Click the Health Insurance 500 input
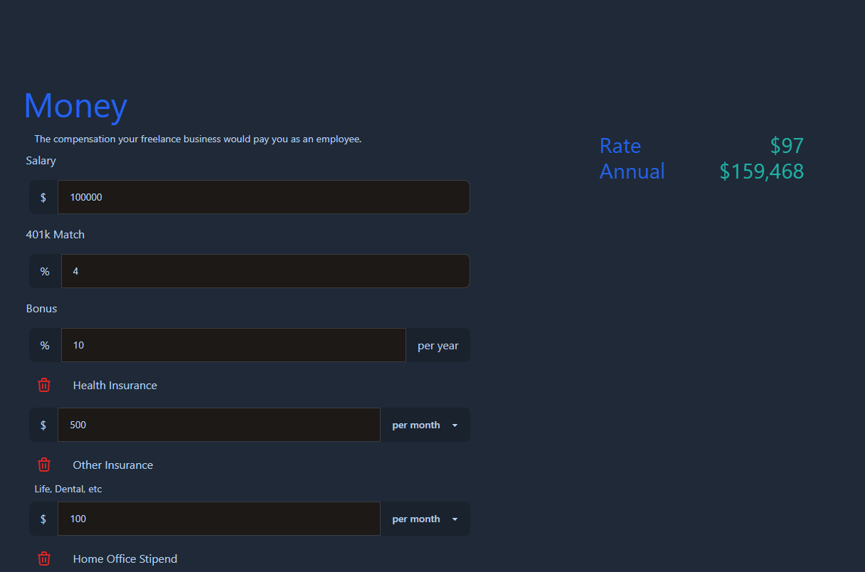865x572 pixels. coord(218,425)
